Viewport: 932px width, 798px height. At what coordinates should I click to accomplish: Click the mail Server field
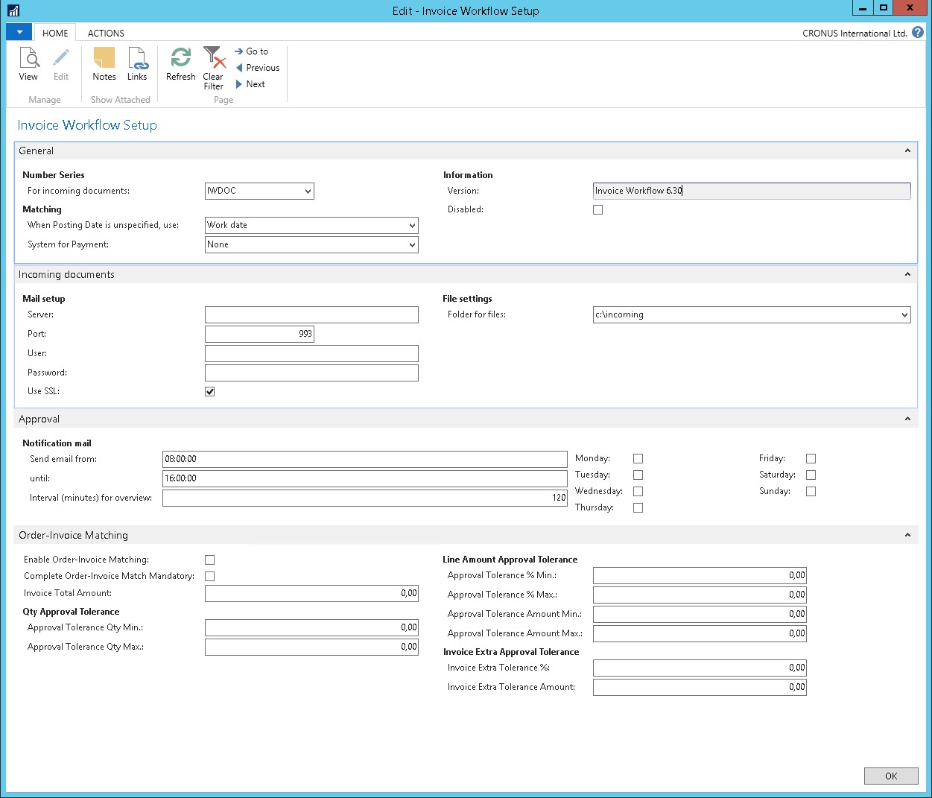311,315
